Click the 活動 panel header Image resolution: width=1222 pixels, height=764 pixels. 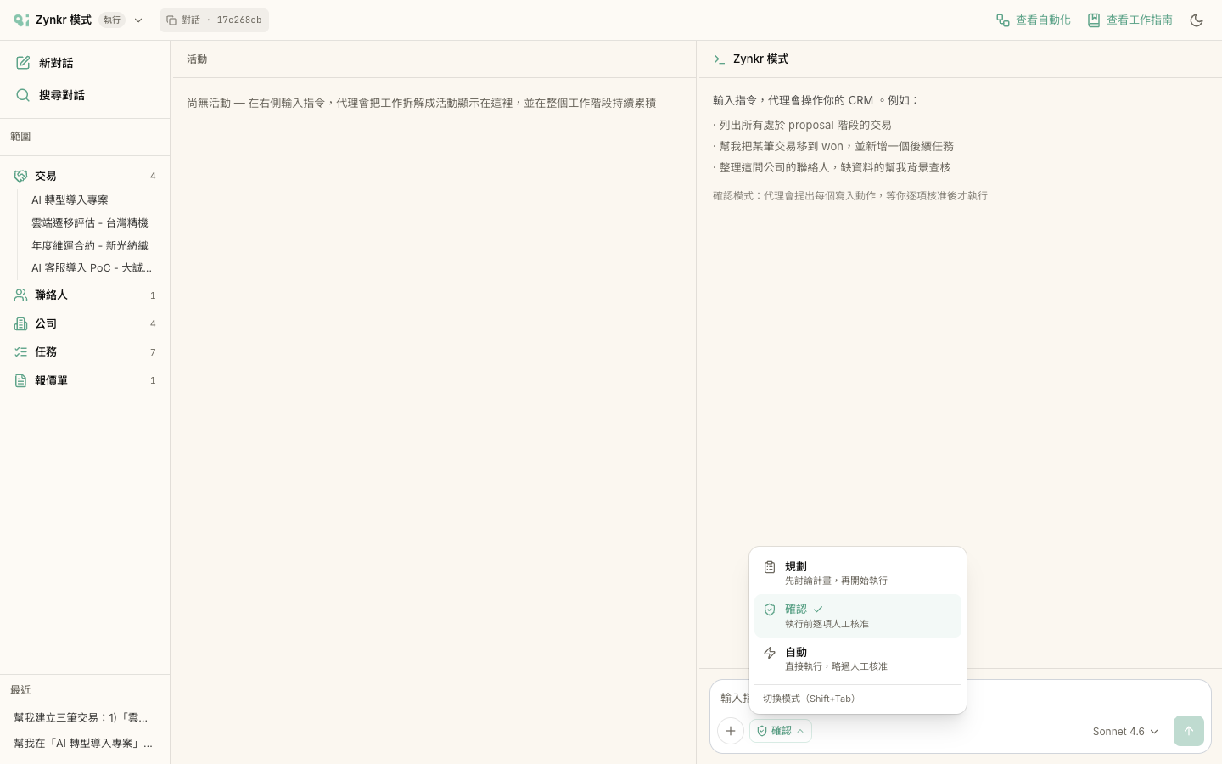point(197,59)
